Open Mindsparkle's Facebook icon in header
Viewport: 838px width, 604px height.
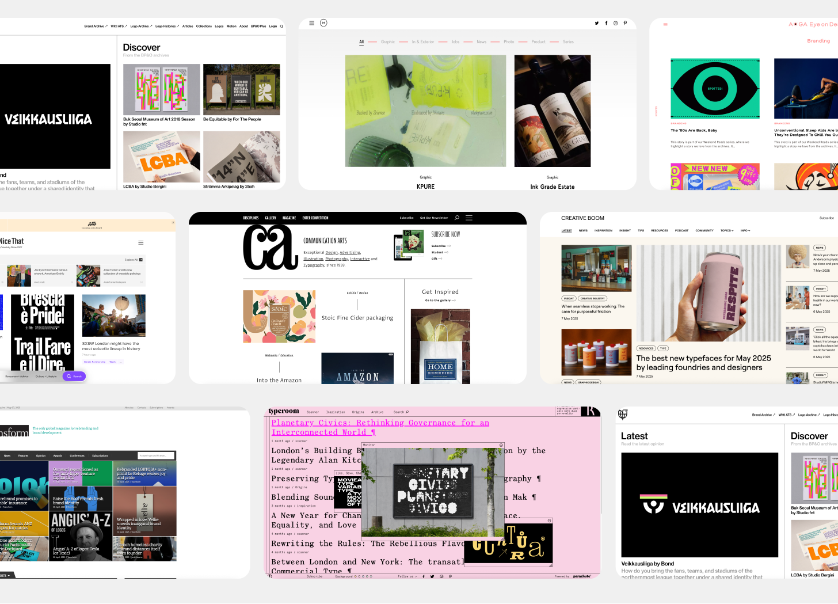[606, 23]
